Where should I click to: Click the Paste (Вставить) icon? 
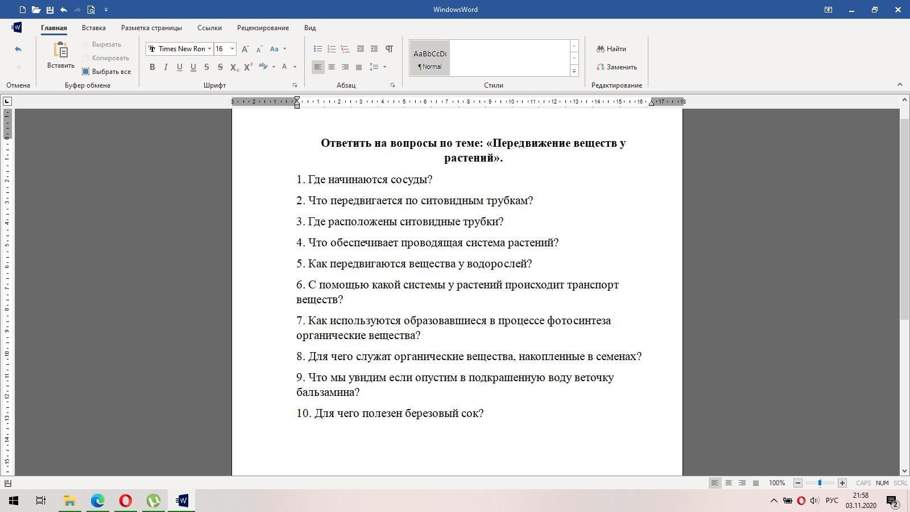coord(60,51)
